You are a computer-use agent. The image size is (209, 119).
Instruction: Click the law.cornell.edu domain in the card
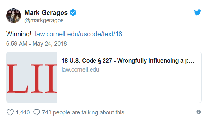80,70
